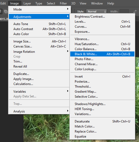This screenshot has height=142, width=139.
Task: Choose Threshold adjustment
Action: click(x=102, y=86)
